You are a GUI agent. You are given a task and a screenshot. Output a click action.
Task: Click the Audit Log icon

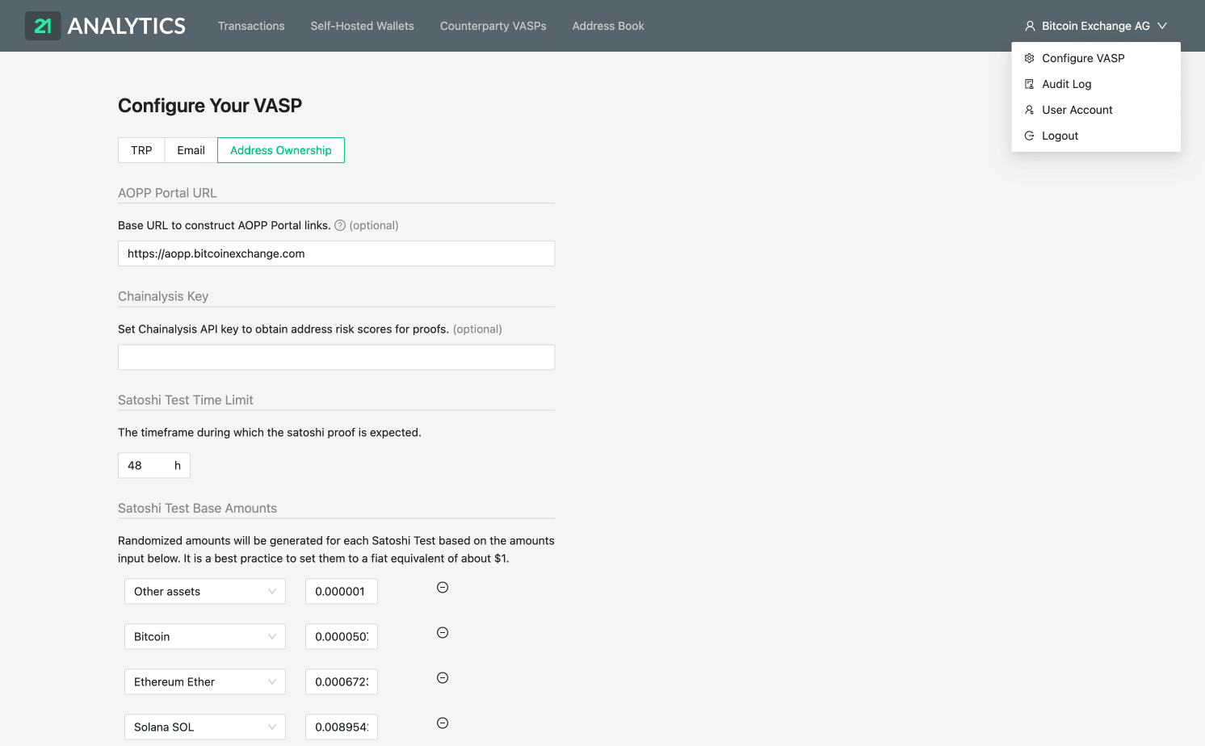tap(1029, 83)
